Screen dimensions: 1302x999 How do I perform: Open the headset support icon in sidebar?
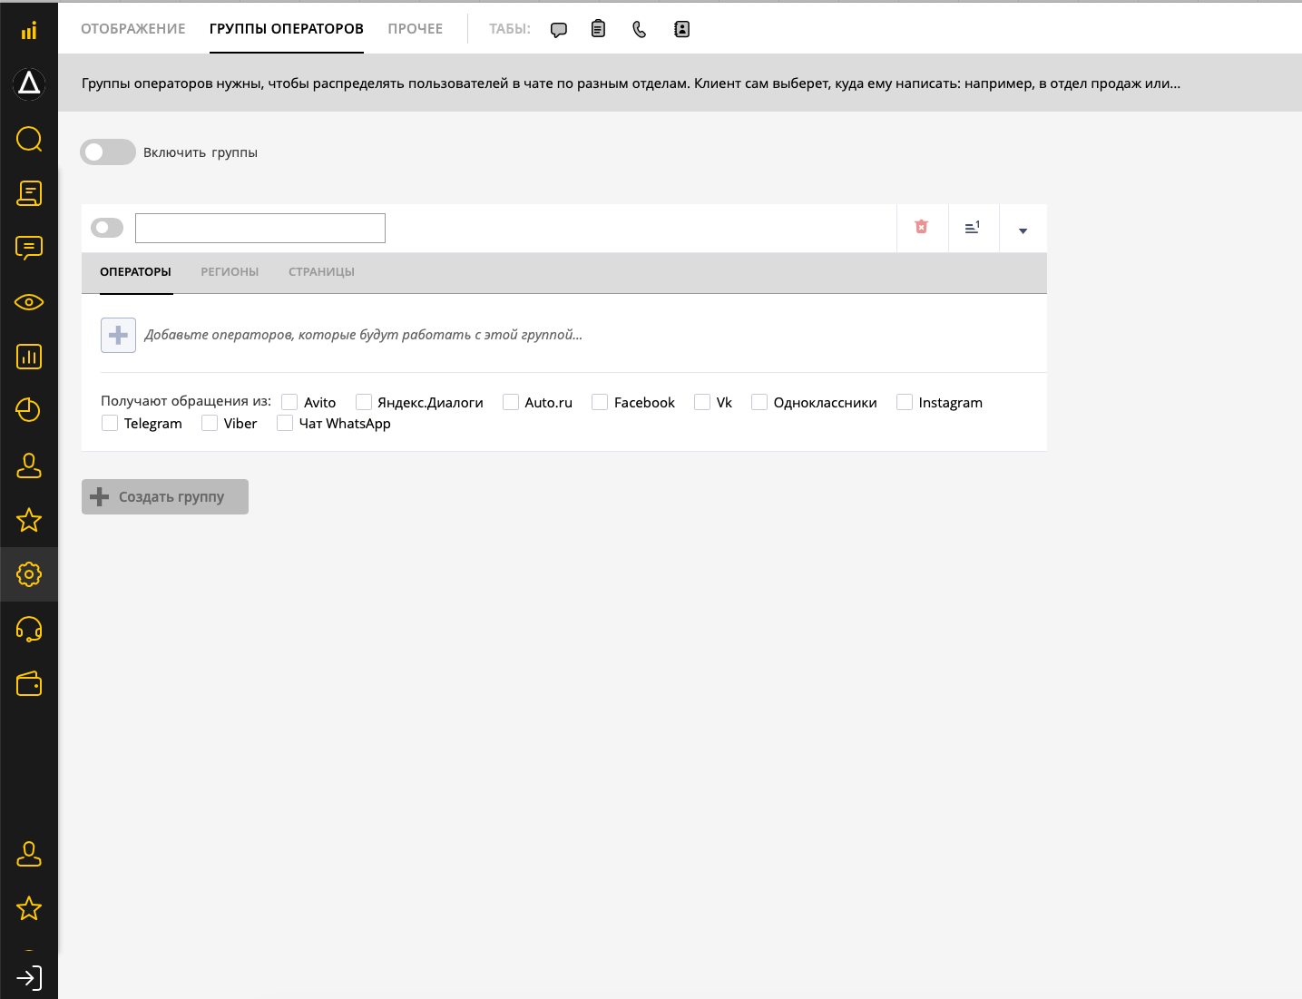[x=29, y=629]
